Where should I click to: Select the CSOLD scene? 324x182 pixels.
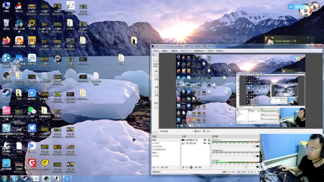click(166, 156)
